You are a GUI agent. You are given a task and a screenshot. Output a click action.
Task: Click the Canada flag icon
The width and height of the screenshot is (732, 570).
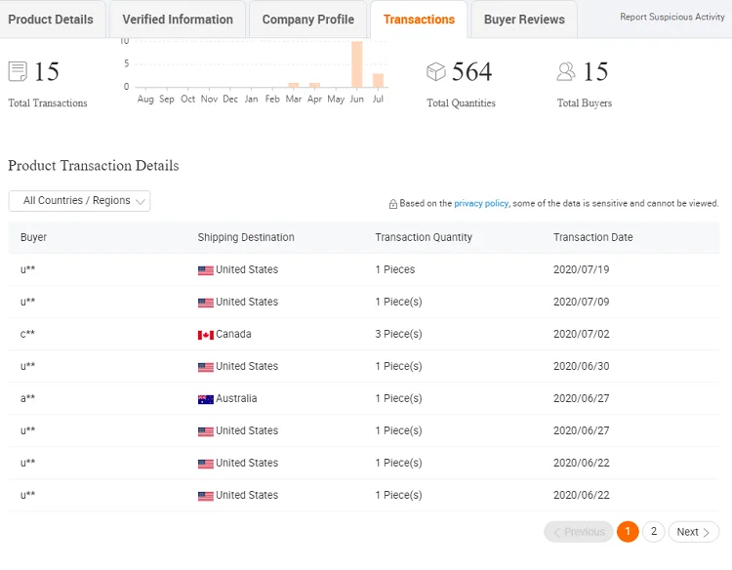pos(205,335)
